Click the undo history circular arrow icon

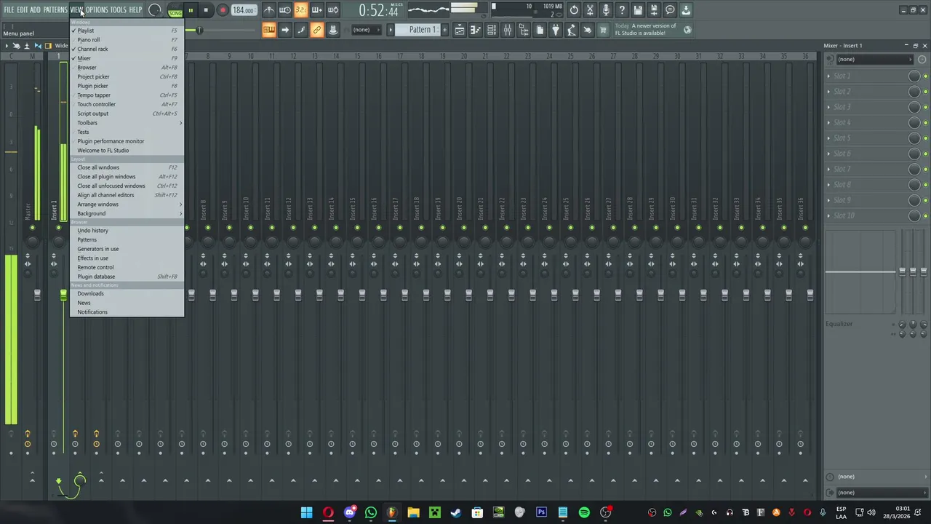point(574,10)
